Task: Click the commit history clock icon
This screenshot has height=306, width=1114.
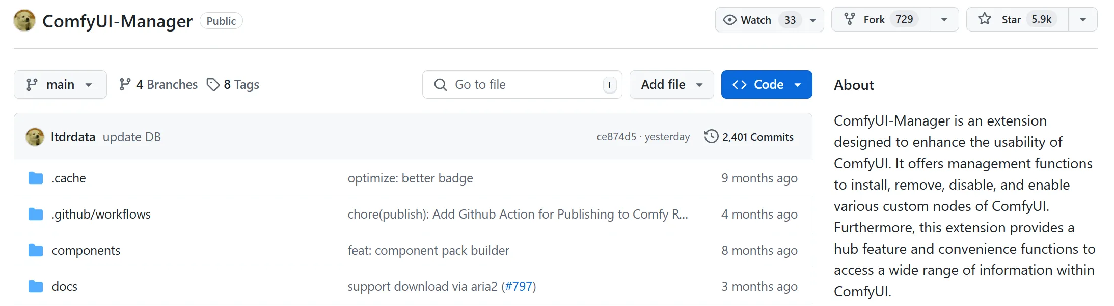Action: pos(711,137)
